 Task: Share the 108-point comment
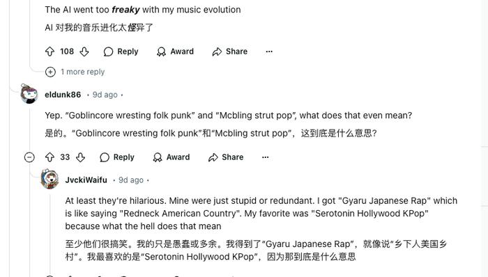pyautogui.click(x=229, y=52)
